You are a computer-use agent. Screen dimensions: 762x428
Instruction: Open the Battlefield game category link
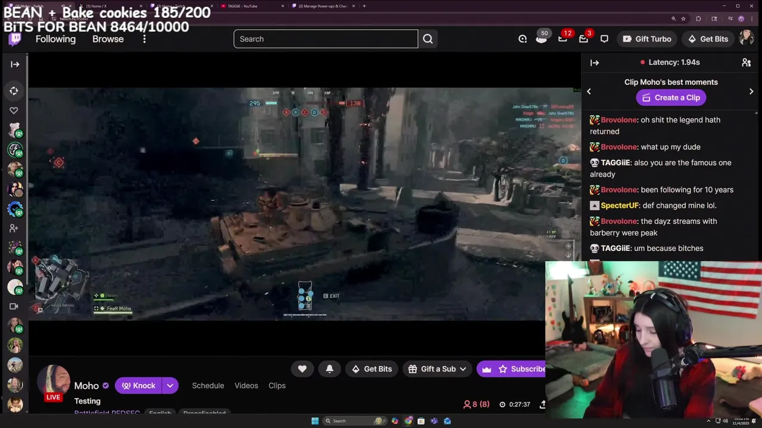[107, 413]
